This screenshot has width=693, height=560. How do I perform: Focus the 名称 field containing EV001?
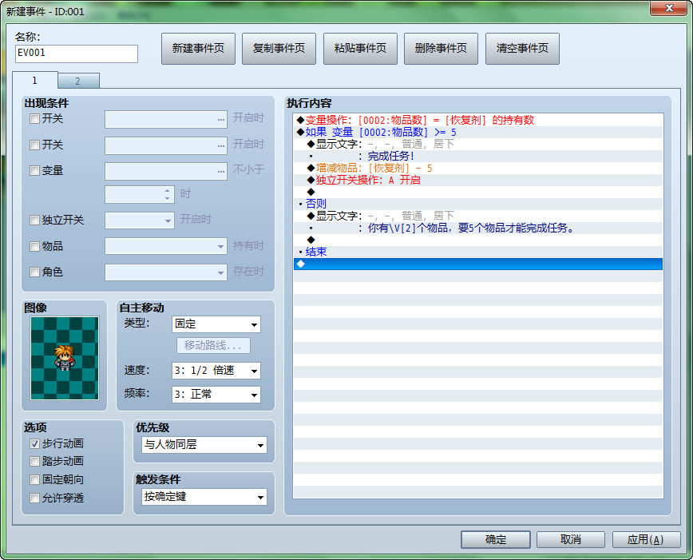77,54
